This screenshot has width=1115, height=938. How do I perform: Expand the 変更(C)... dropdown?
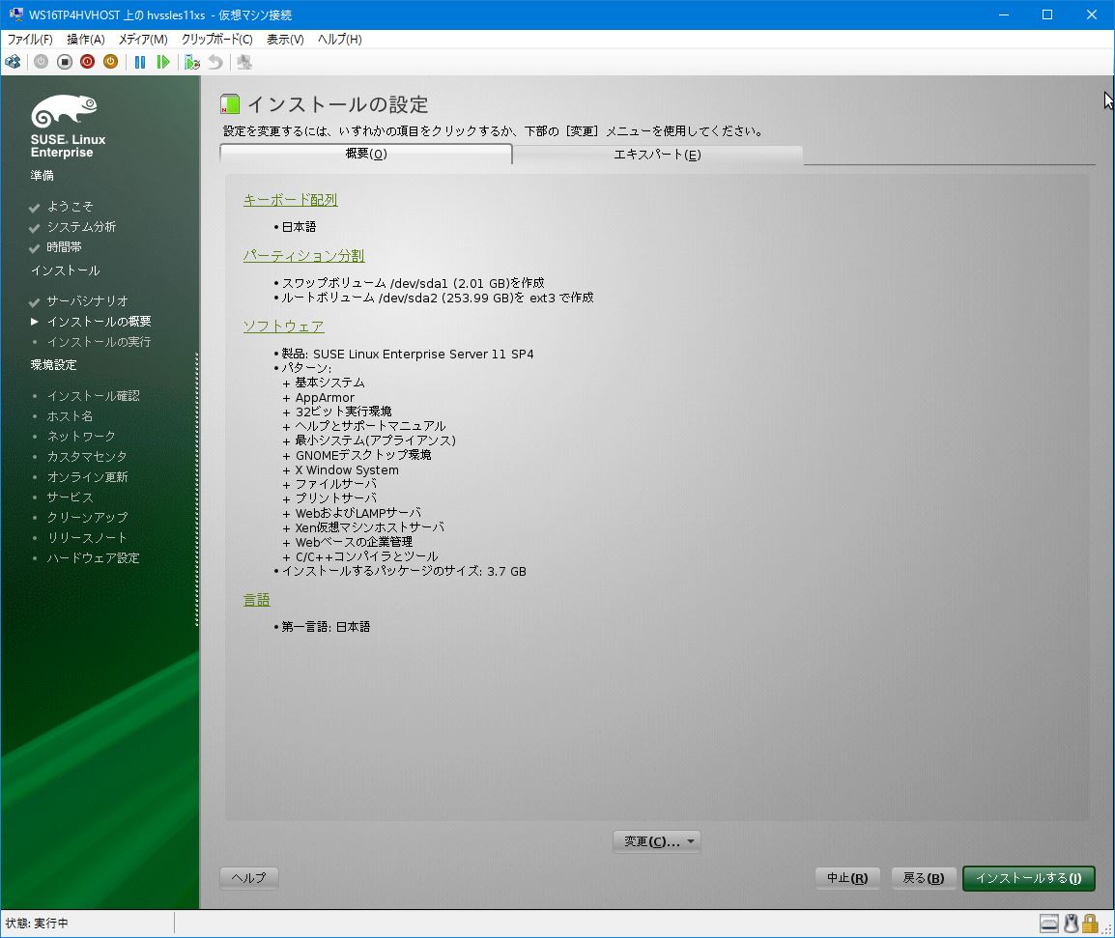[657, 841]
